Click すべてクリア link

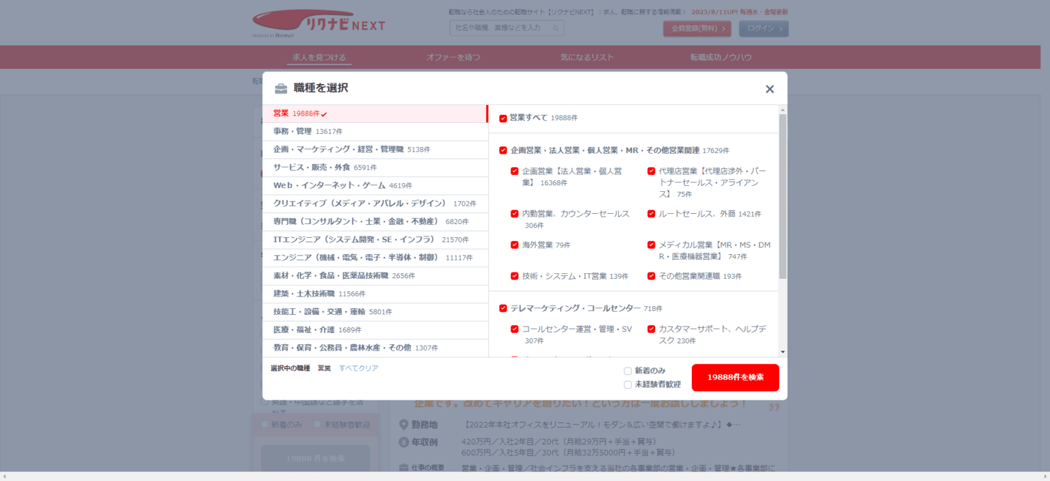coord(358,368)
